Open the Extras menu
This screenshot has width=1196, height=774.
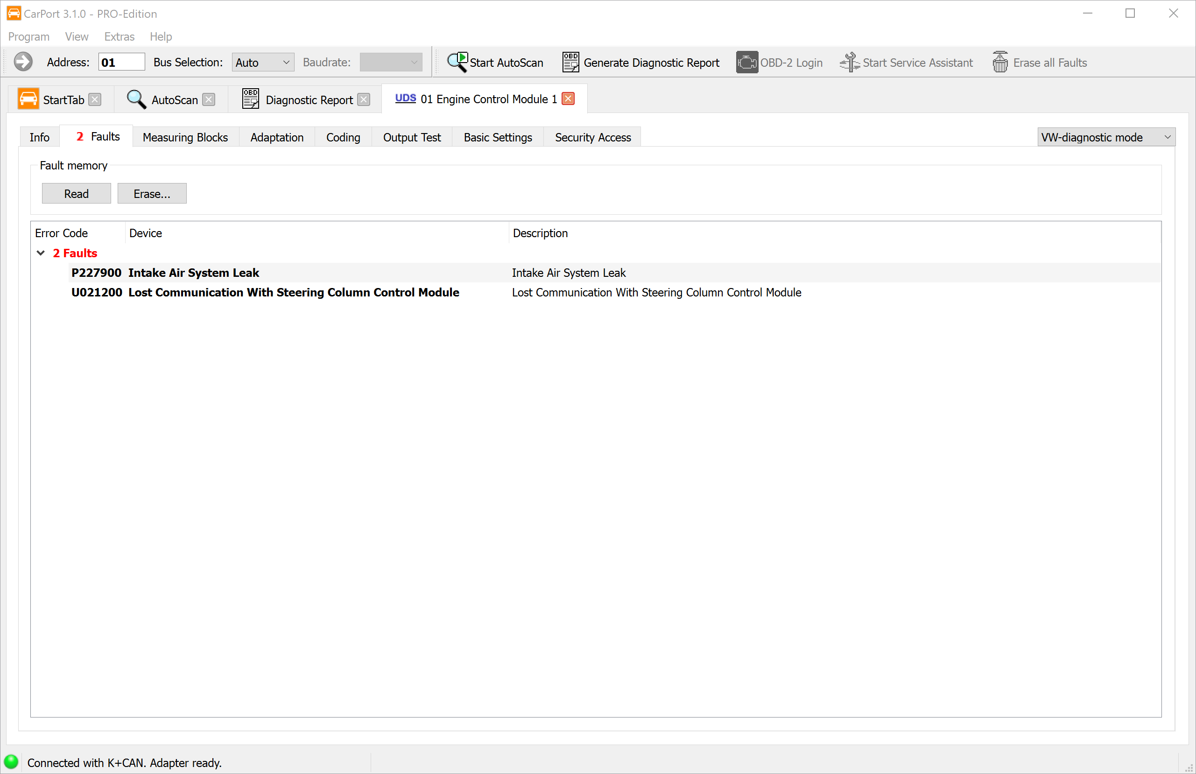click(x=119, y=37)
